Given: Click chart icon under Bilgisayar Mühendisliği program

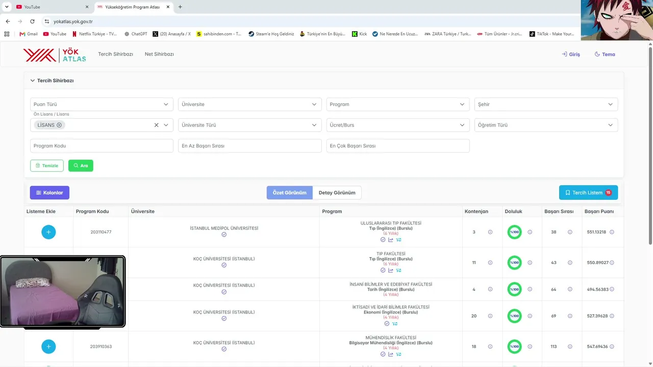Looking at the screenshot, I should point(391,354).
